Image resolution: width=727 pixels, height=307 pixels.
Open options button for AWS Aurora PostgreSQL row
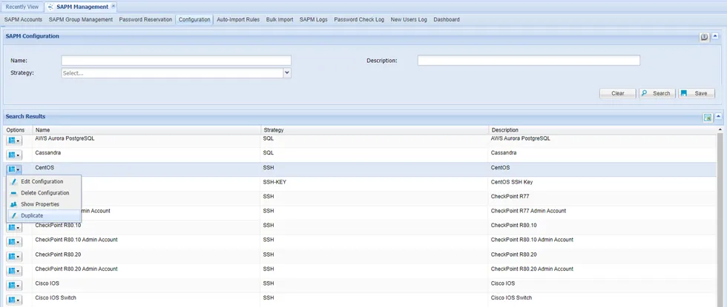pos(15,141)
